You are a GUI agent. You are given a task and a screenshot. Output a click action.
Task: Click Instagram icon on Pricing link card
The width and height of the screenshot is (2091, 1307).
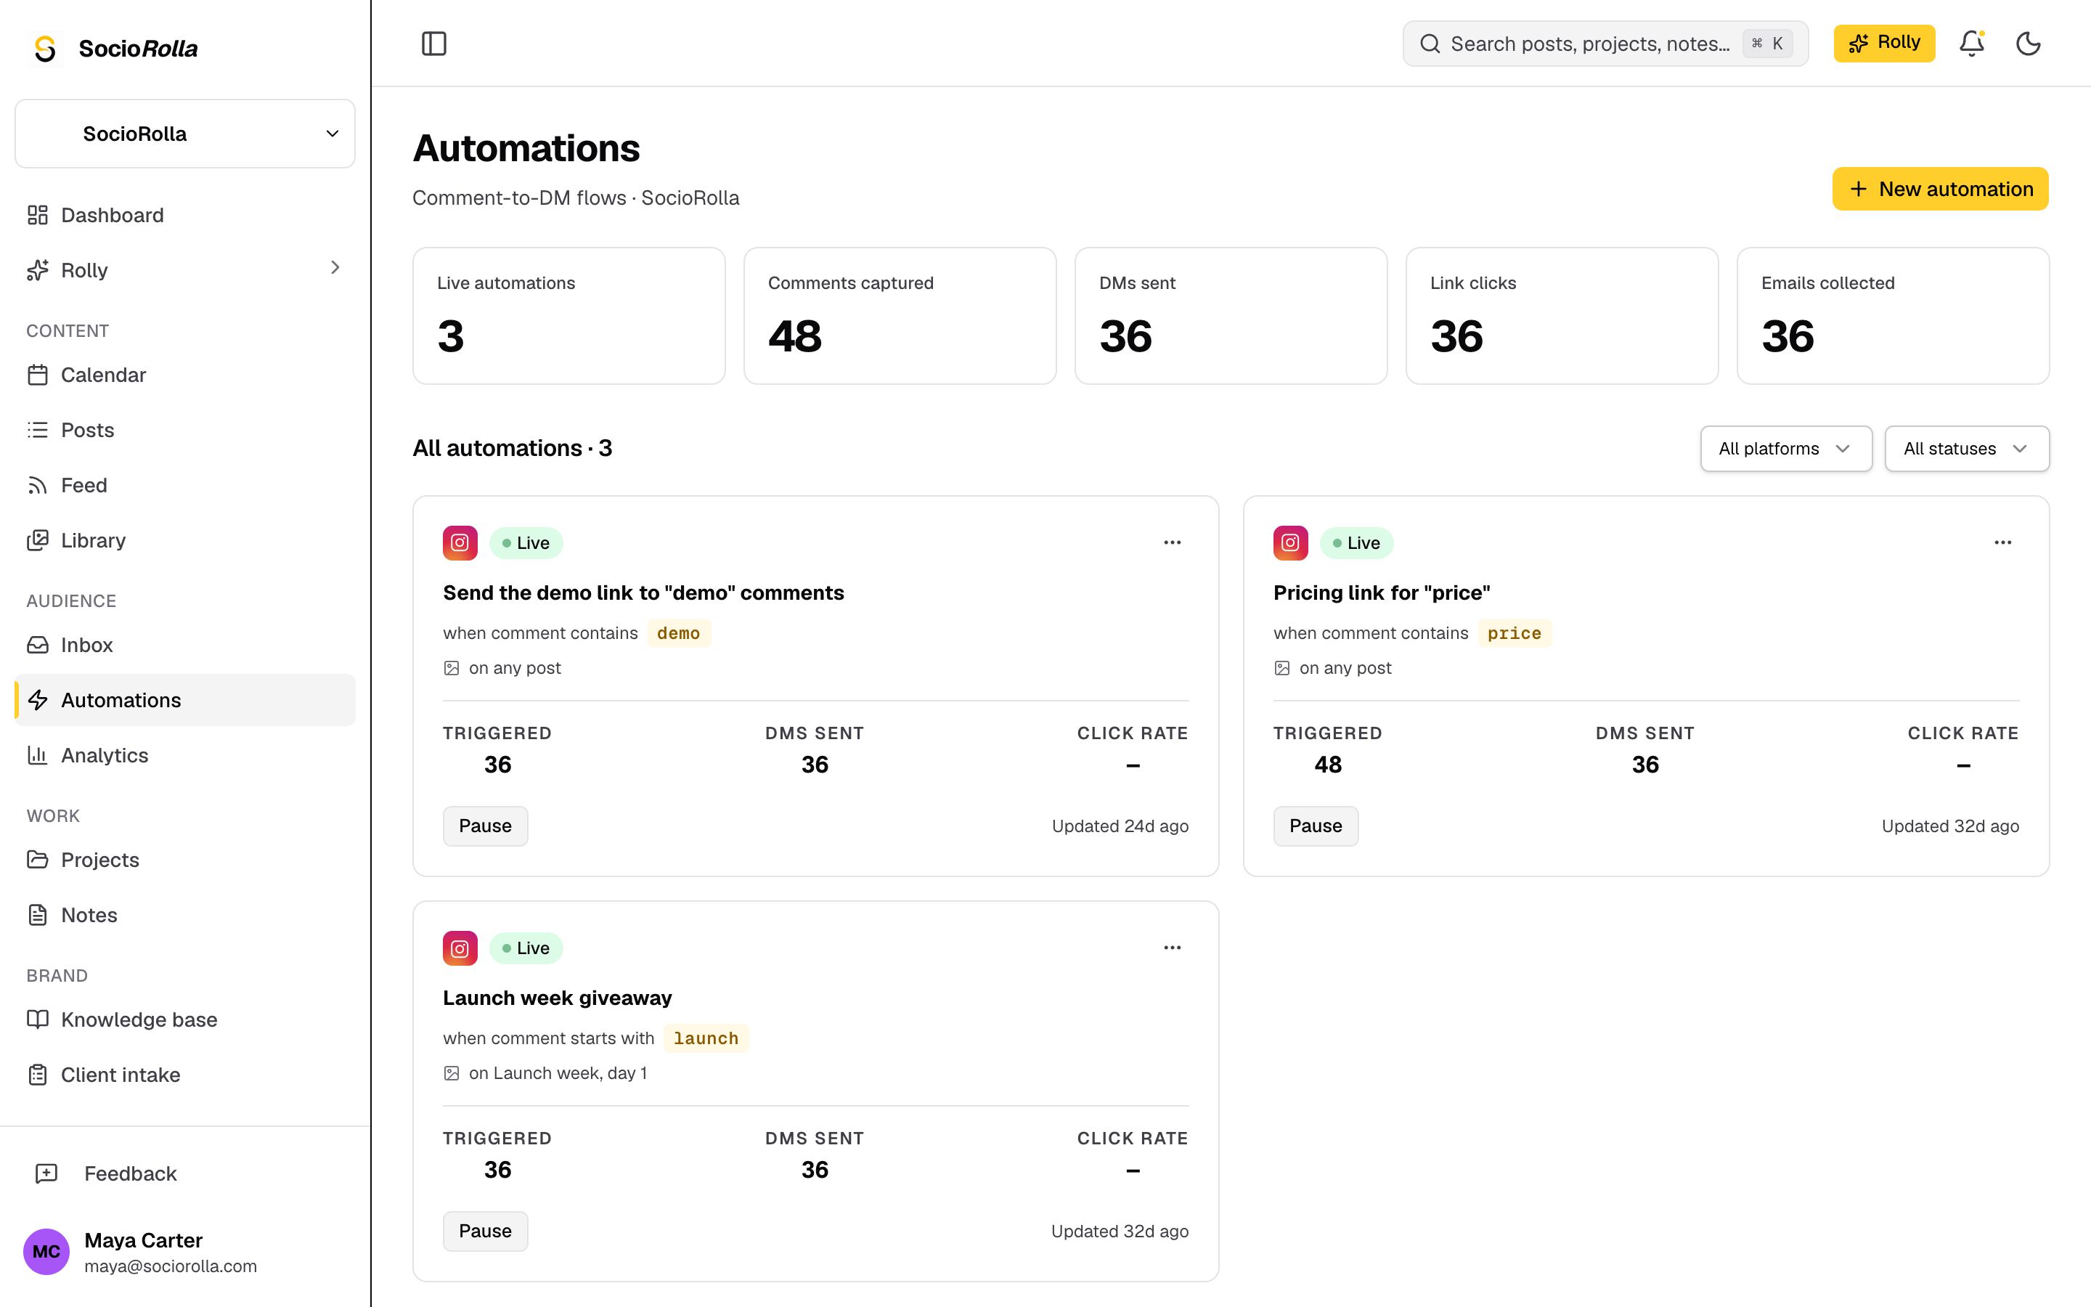[x=1290, y=543]
